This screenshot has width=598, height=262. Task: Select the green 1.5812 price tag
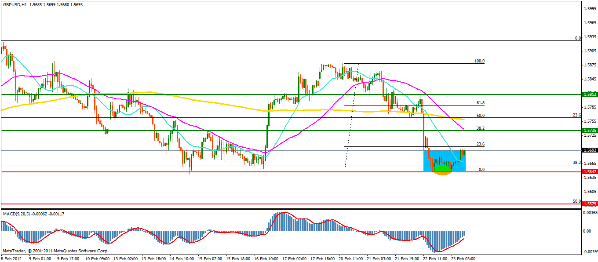click(x=589, y=94)
